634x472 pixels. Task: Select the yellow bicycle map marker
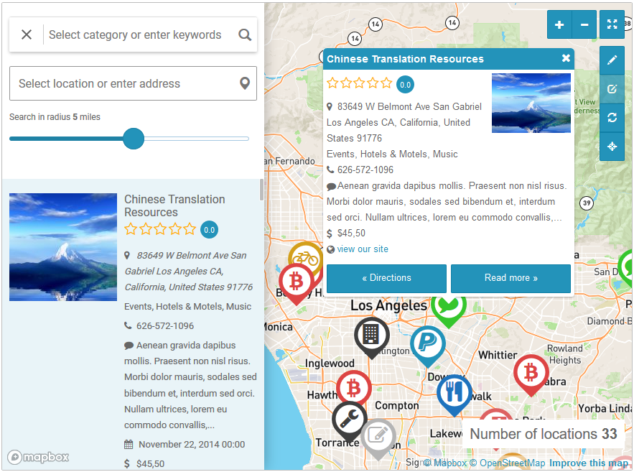[304, 256]
